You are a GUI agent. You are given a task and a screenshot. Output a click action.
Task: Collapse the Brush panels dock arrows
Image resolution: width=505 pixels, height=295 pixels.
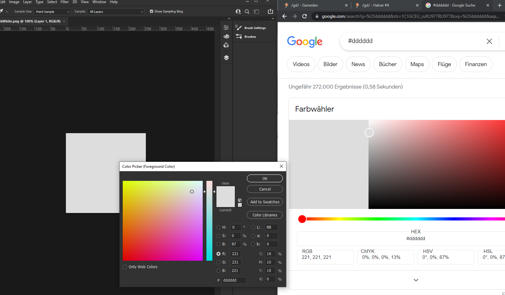(x=273, y=18)
